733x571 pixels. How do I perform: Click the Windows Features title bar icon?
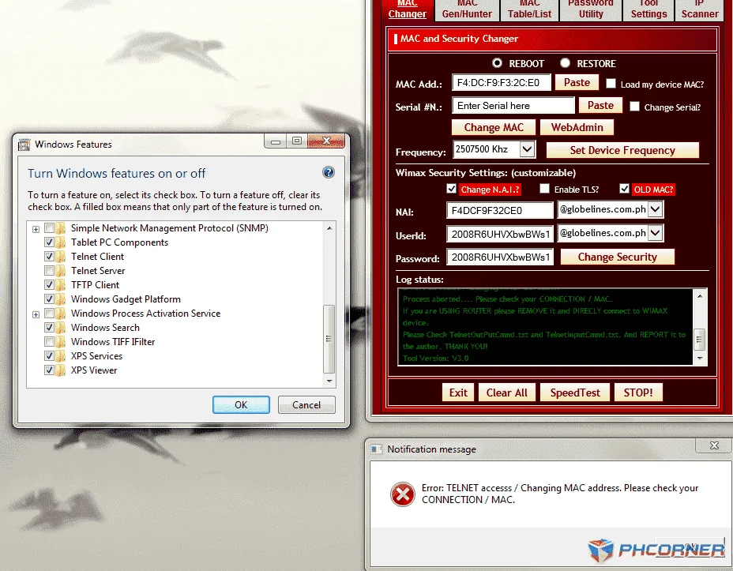click(x=24, y=145)
